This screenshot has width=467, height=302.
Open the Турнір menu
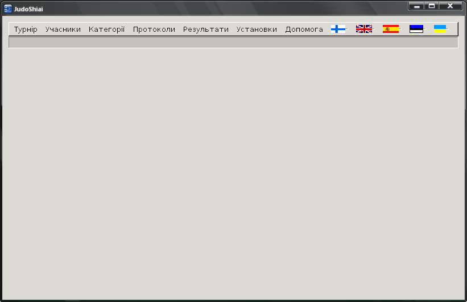tap(26, 30)
